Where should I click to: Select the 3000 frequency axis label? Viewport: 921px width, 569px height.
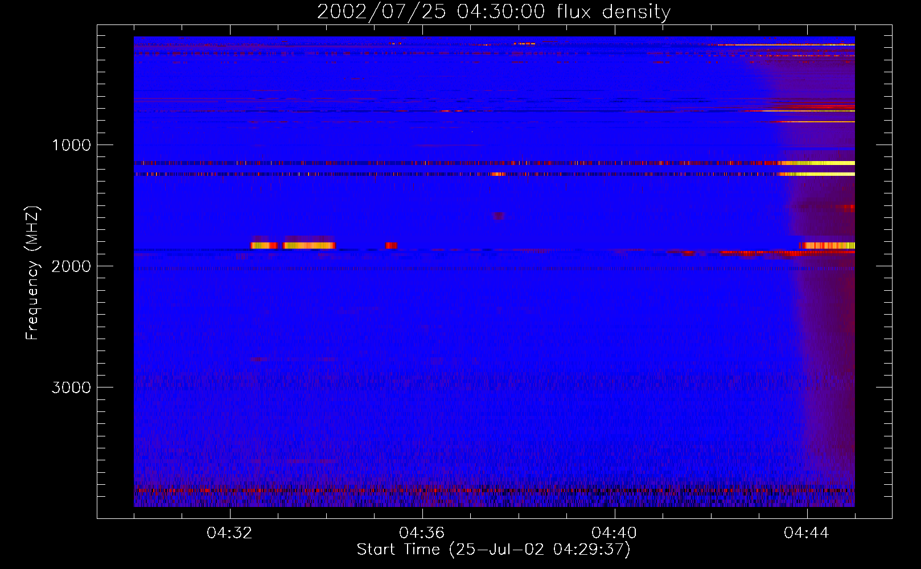(71, 387)
